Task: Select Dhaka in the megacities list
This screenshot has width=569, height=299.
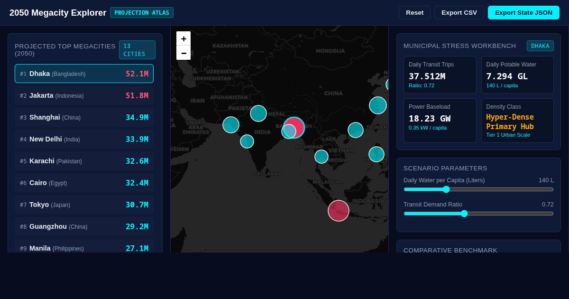Action: pyautogui.click(x=84, y=74)
